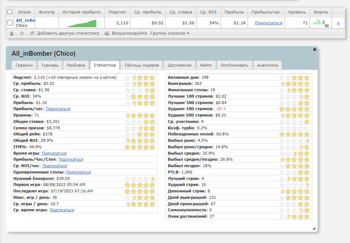Click the 'Визуализируйте' button

pyautogui.click(x=129, y=33)
